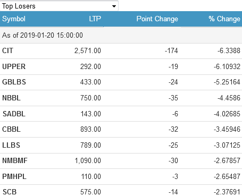Click the NMBMF LTP value 1,090.00
242x196 pixels.
click(88, 161)
